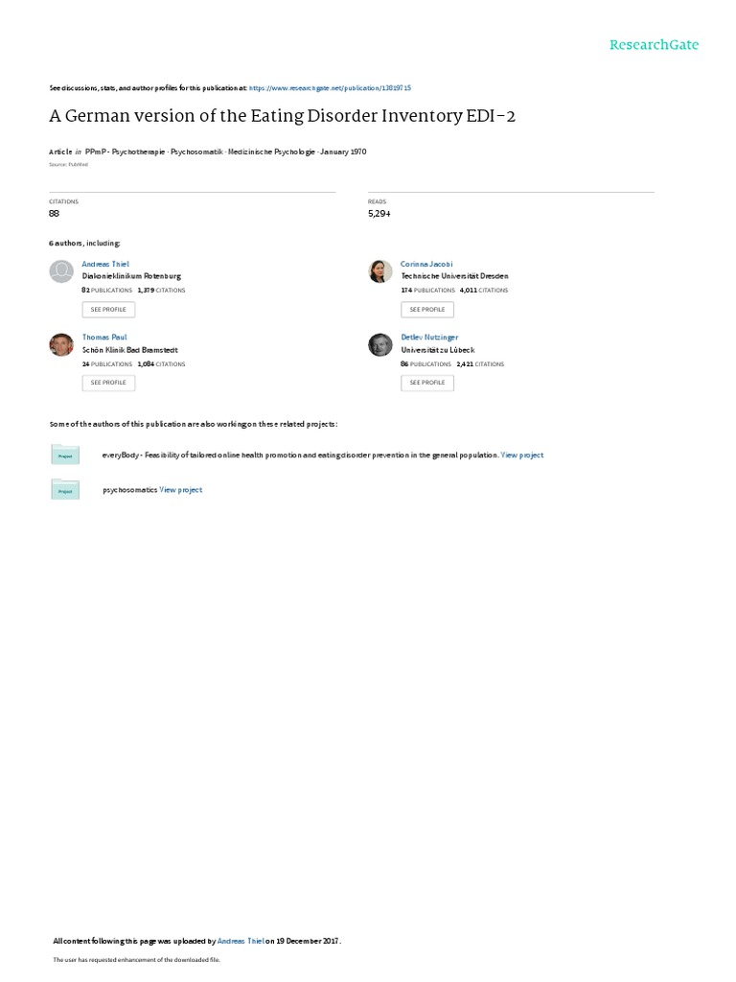Open Thomas Paul author name link

[x=104, y=338]
